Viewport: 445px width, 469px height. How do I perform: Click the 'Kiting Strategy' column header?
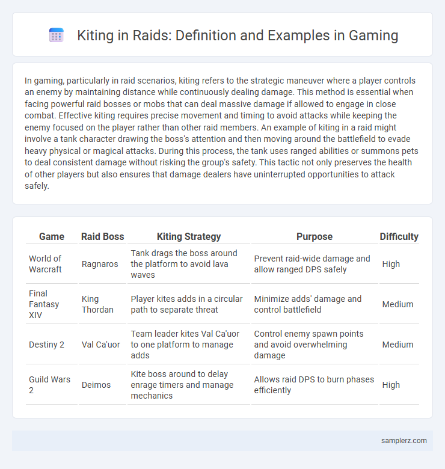[189, 236]
